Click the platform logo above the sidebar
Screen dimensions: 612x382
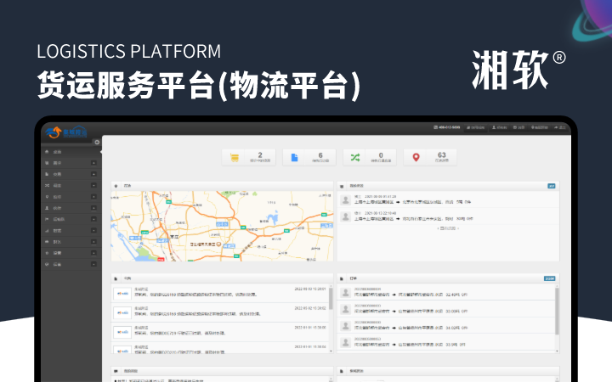(65, 131)
